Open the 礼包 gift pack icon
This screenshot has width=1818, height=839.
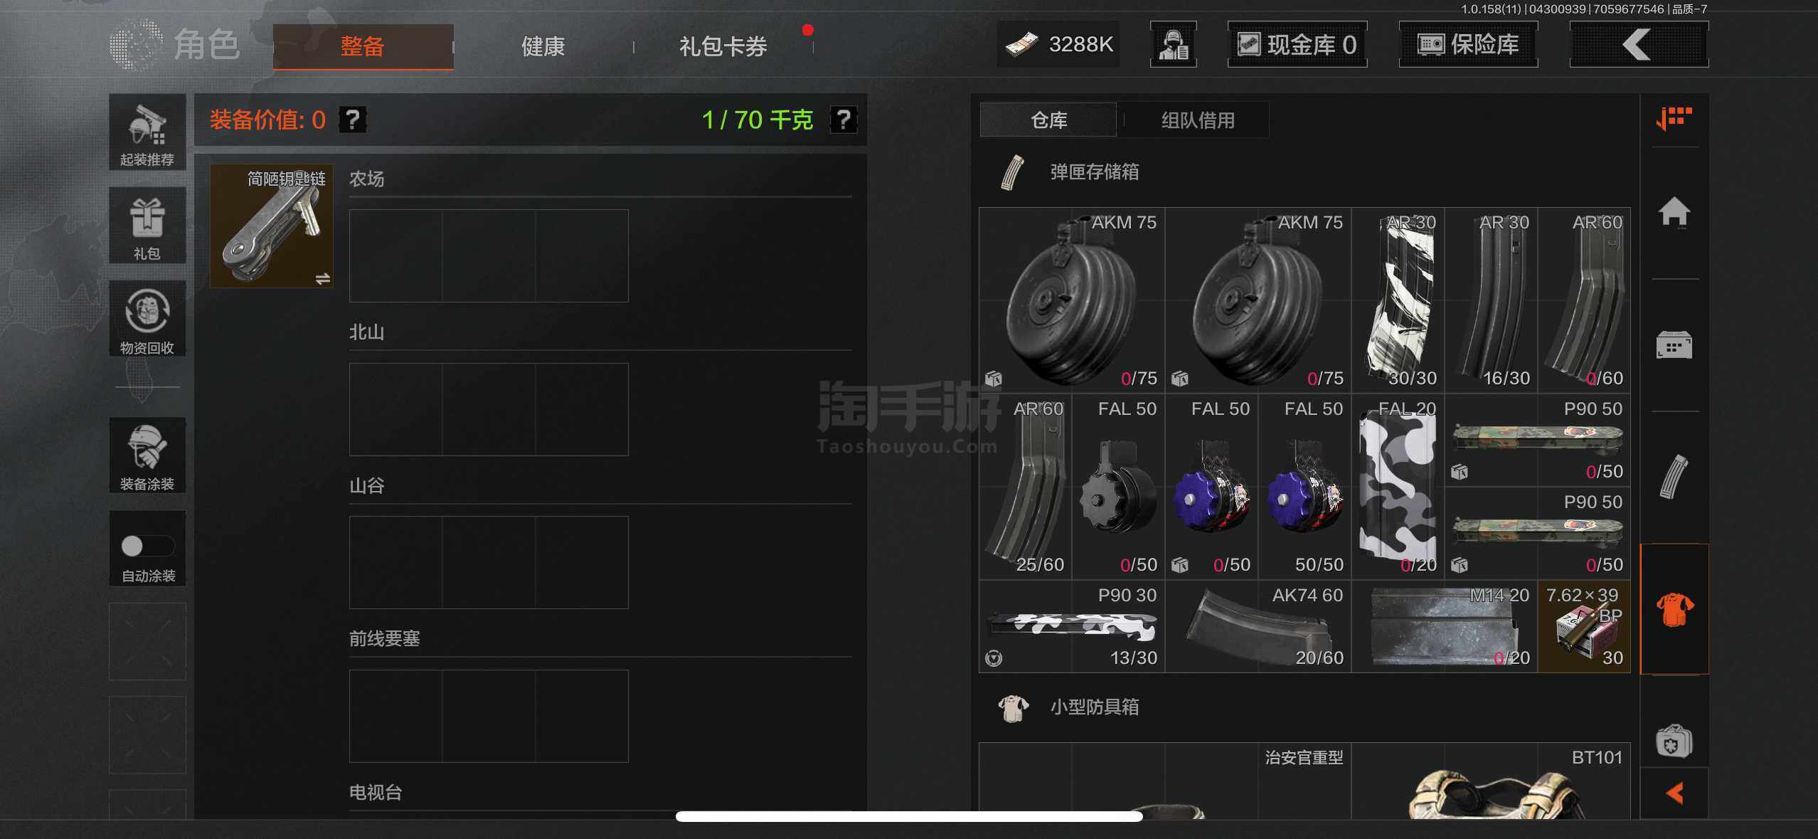[147, 226]
